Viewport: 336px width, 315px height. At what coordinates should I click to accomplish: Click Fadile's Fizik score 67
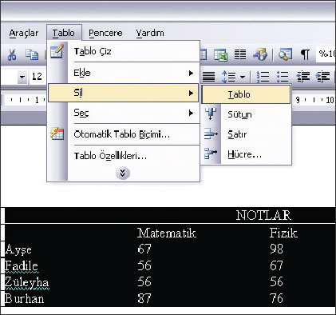pos(276,265)
